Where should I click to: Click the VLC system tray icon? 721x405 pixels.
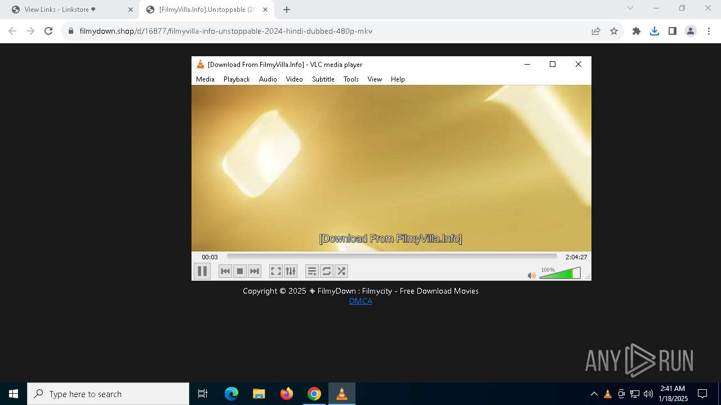click(x=607, y=394)
